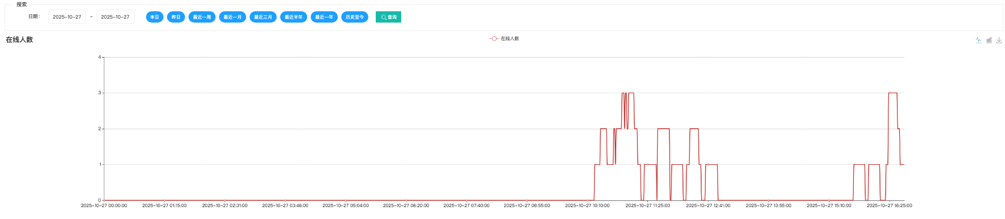Choose 最近一周 date range
This screenshot has width=1005, height=219.
click(x=202, y=17)
